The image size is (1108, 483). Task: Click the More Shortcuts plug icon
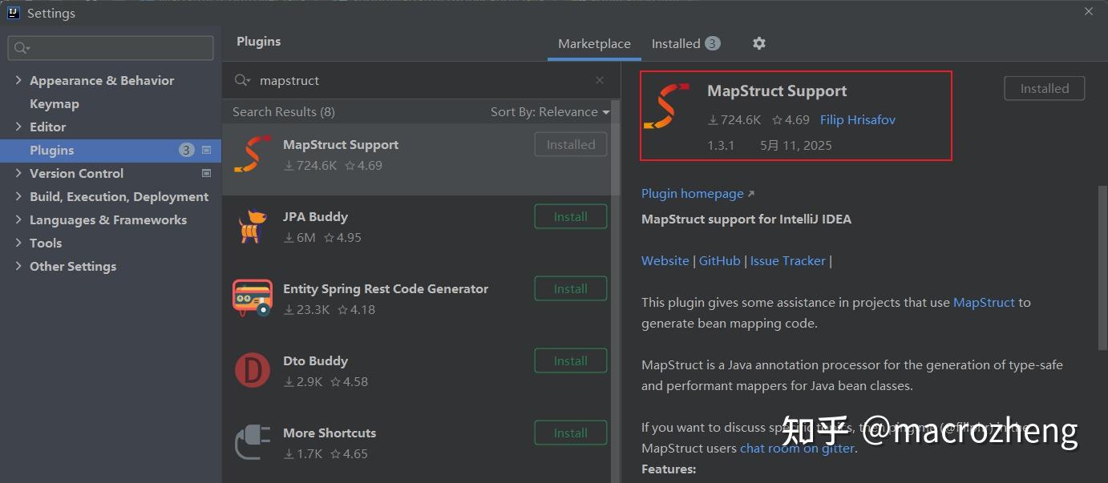click(253, 443)
